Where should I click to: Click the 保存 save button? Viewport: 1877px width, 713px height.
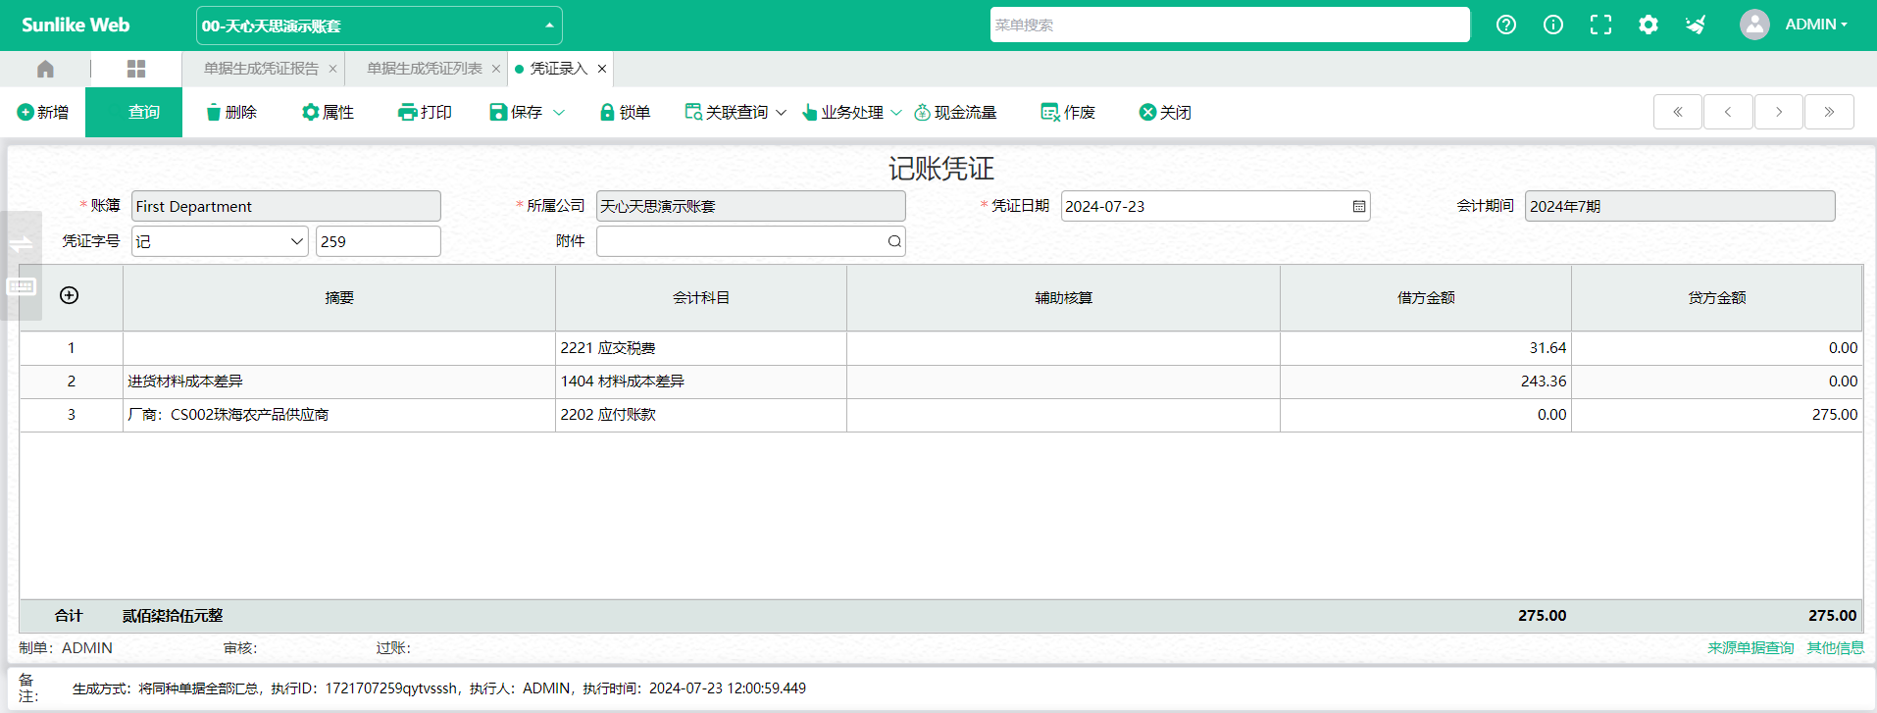516,112
